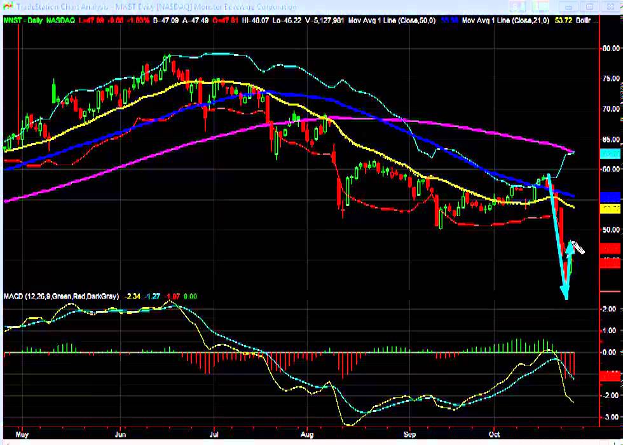The height and width of the screenshot is (445, 623).
Task: Click the green 0.00 MACD status value
Action: click(x=190, y=296)
